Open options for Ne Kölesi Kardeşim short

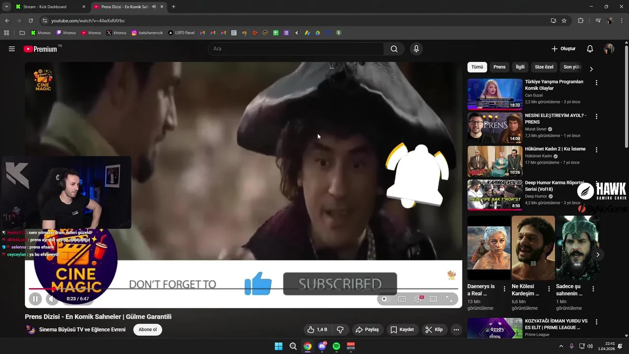[548, 289]
